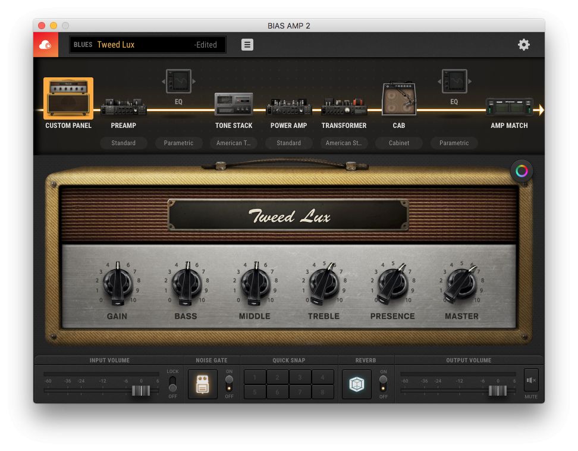Mute the output volume
Viewport: 578px width, 451px height.
(530, 380)
